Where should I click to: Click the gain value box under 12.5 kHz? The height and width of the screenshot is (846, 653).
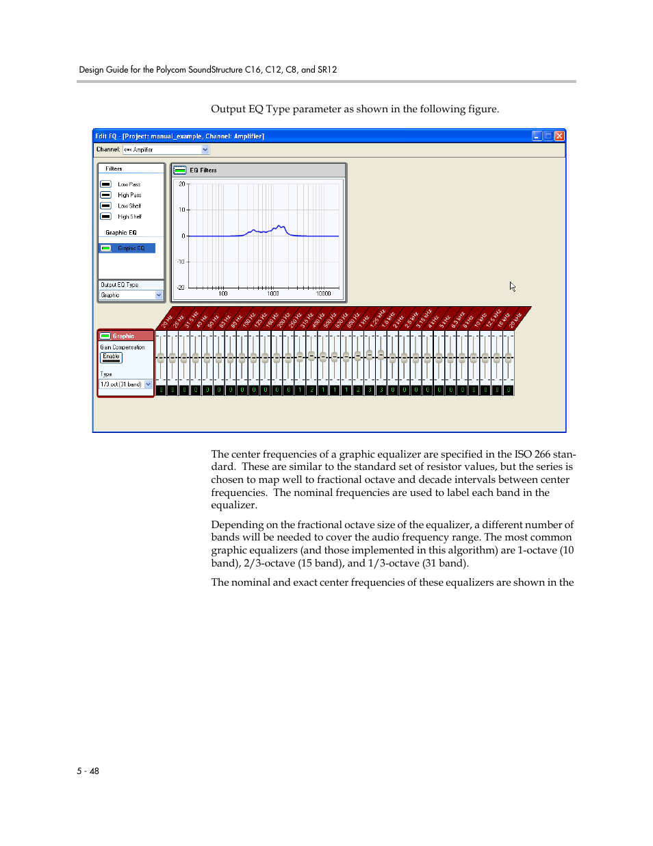(x=485, y=390)
